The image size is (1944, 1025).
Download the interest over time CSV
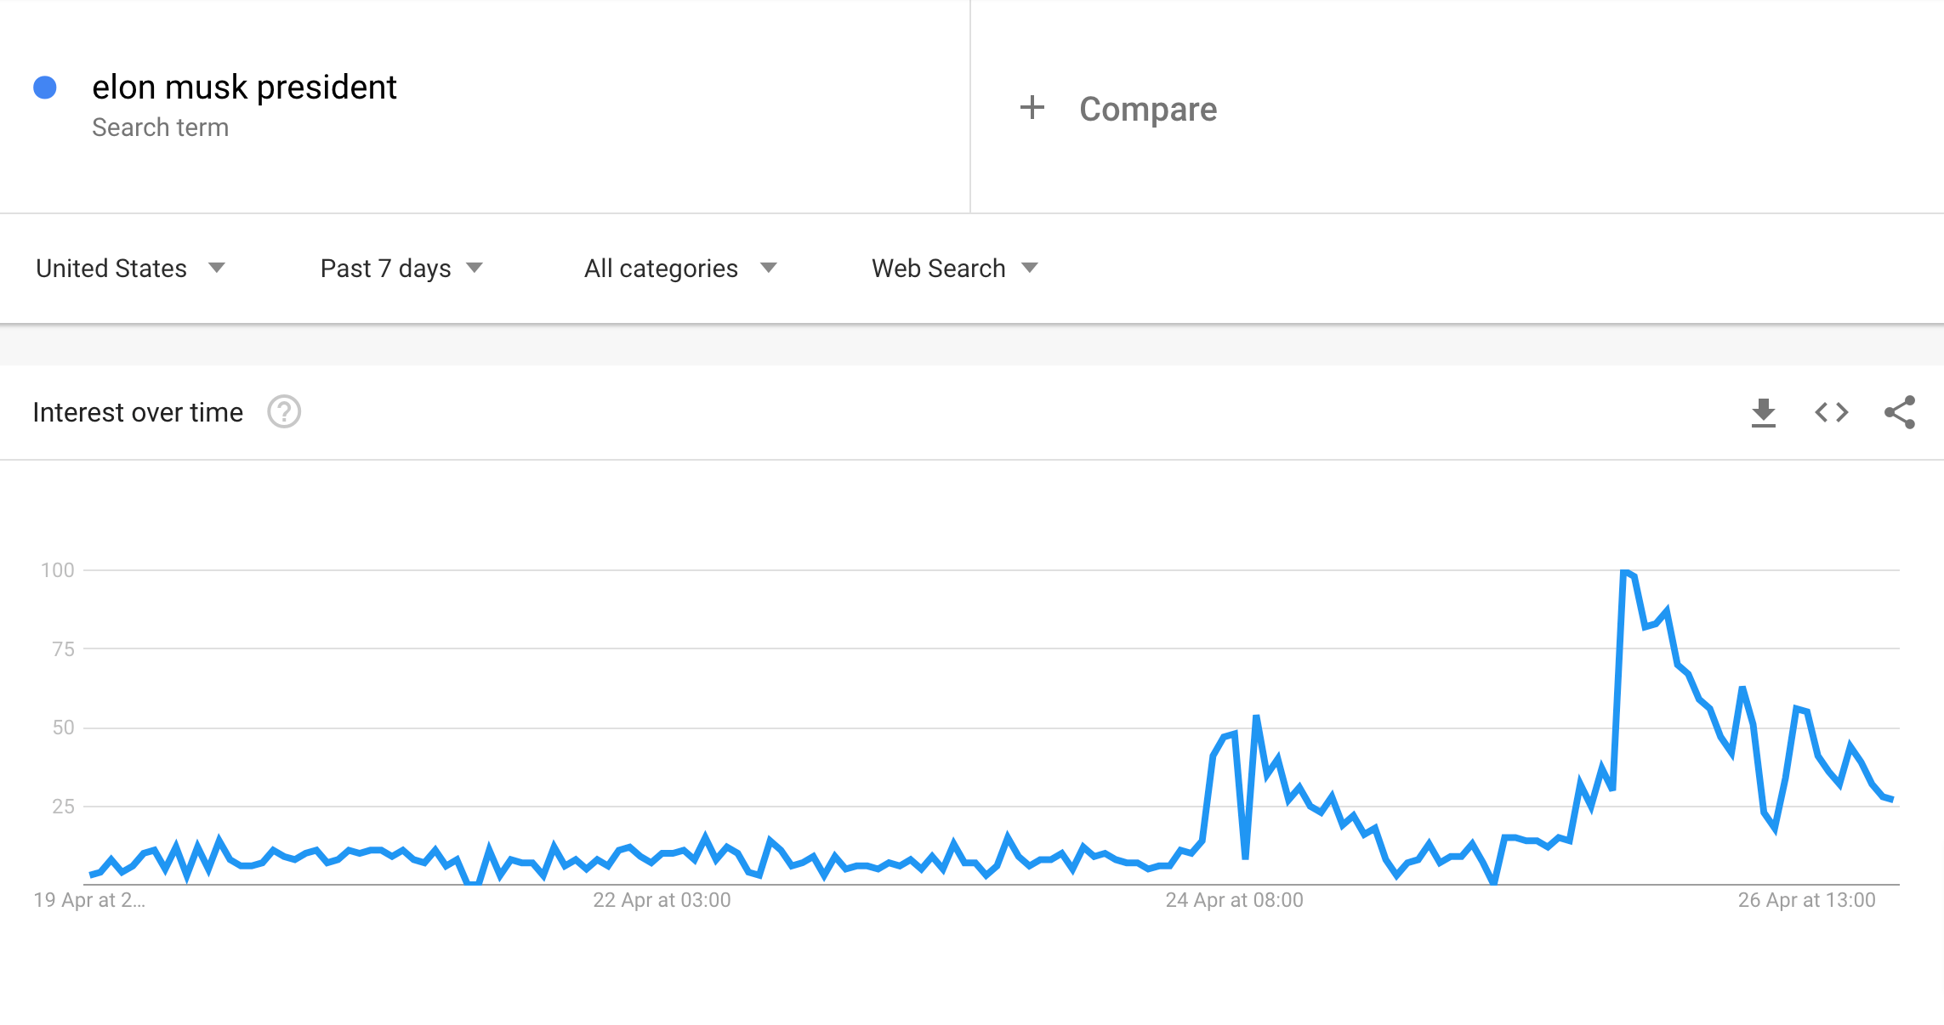(x=1763, y=413)
